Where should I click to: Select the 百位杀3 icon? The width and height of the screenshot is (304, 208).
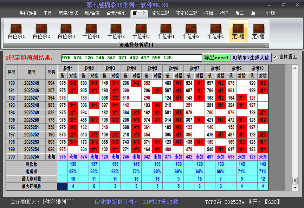pos(66,31)
